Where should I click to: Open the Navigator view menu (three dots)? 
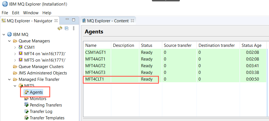pyautogui.click(x=74, y=28)
